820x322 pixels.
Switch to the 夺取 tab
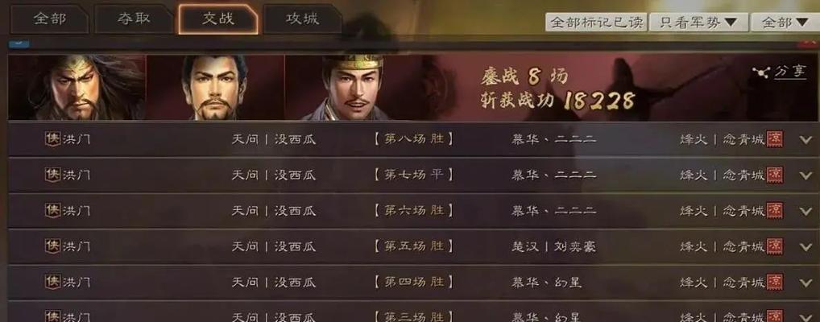pyautogui.click(x=134, y=19)
